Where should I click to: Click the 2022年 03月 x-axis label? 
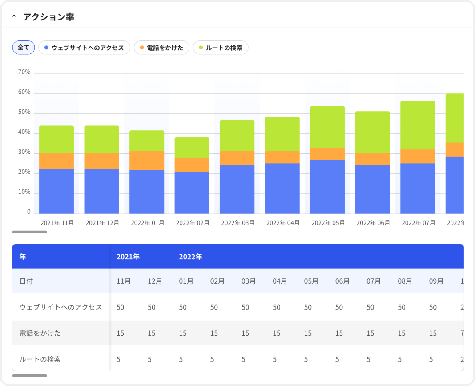237,223
